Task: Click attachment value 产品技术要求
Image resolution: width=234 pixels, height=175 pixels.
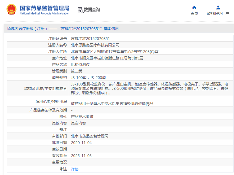Action: [82, 117]
